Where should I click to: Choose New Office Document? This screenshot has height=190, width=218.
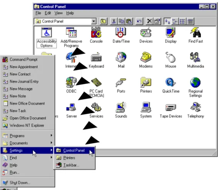click(27, 103)
